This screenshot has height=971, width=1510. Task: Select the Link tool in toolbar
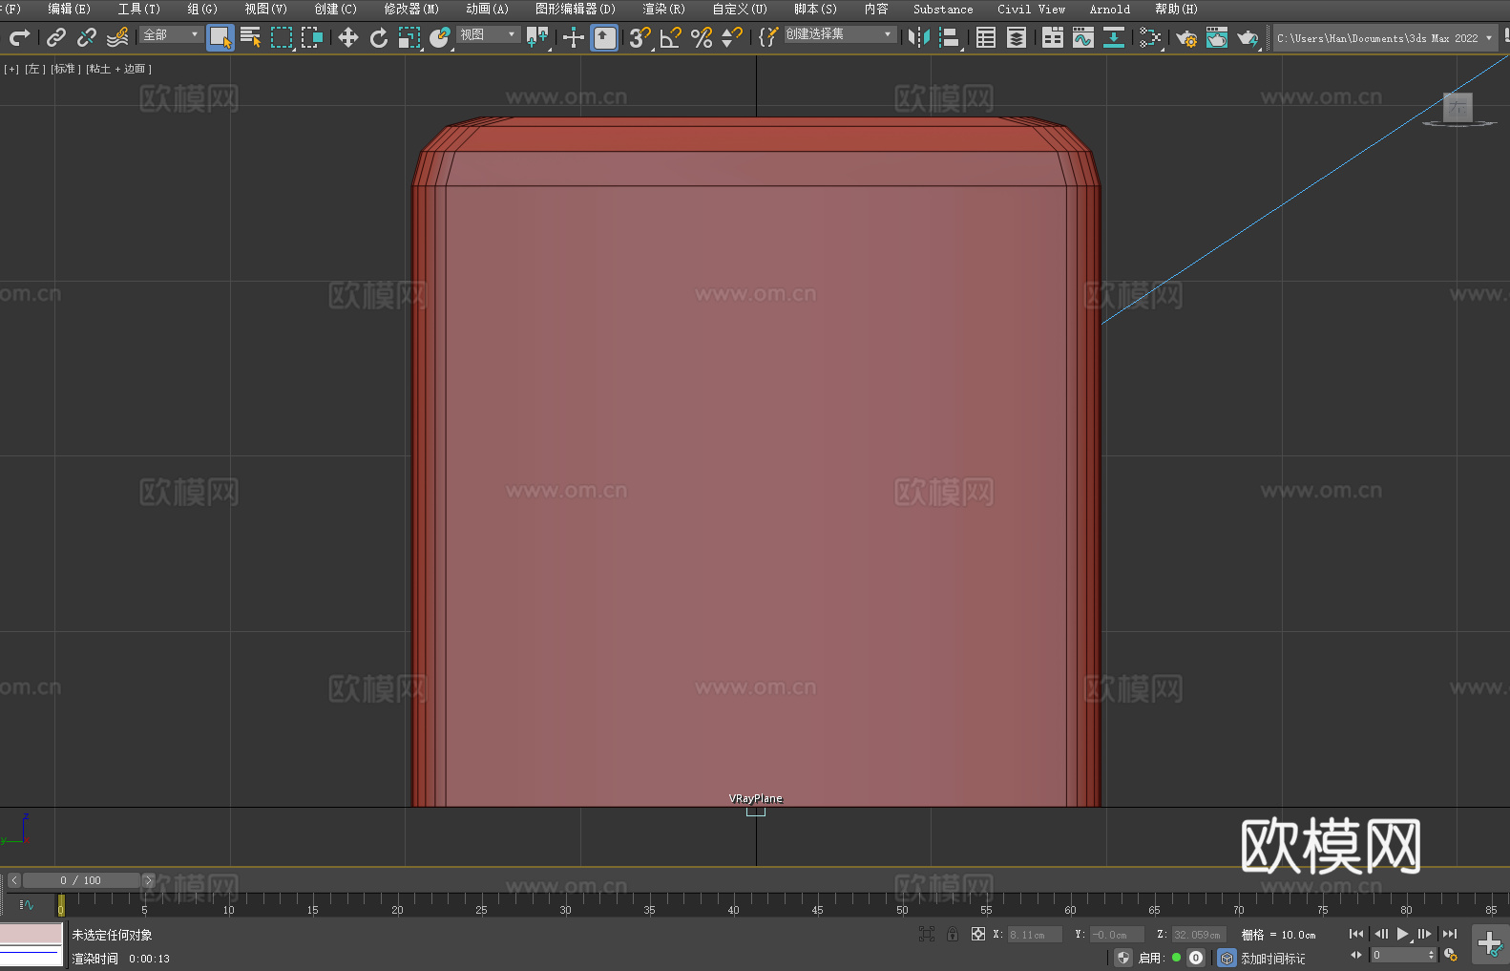tap(56, 37)
